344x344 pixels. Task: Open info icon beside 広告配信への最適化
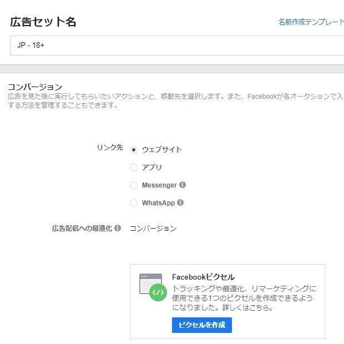coord(118,228)
